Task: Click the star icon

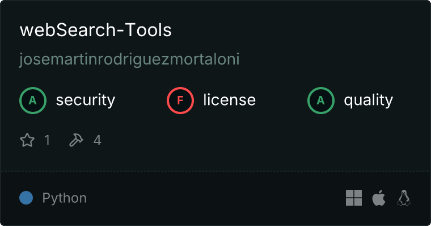Action: coord(27,140)
